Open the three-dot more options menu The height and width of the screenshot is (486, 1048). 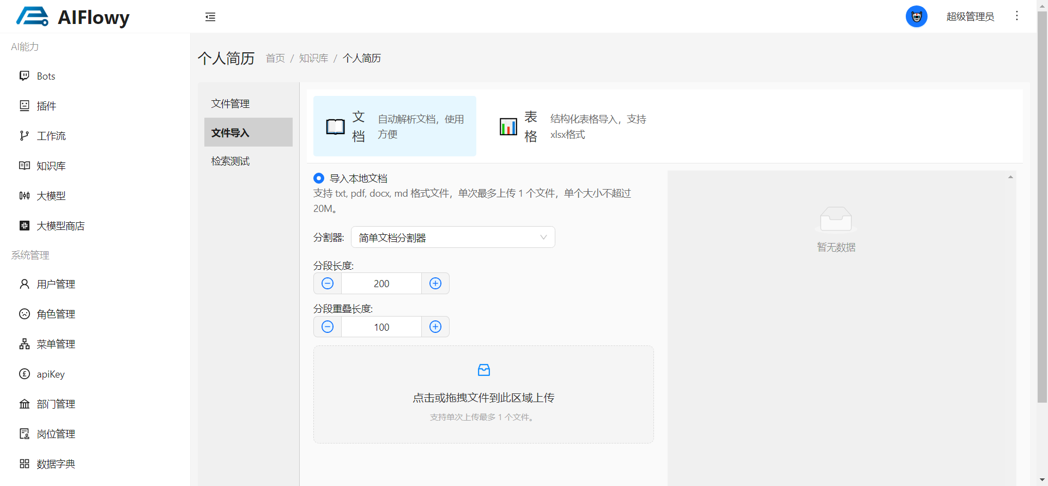tap(1016, 16)
